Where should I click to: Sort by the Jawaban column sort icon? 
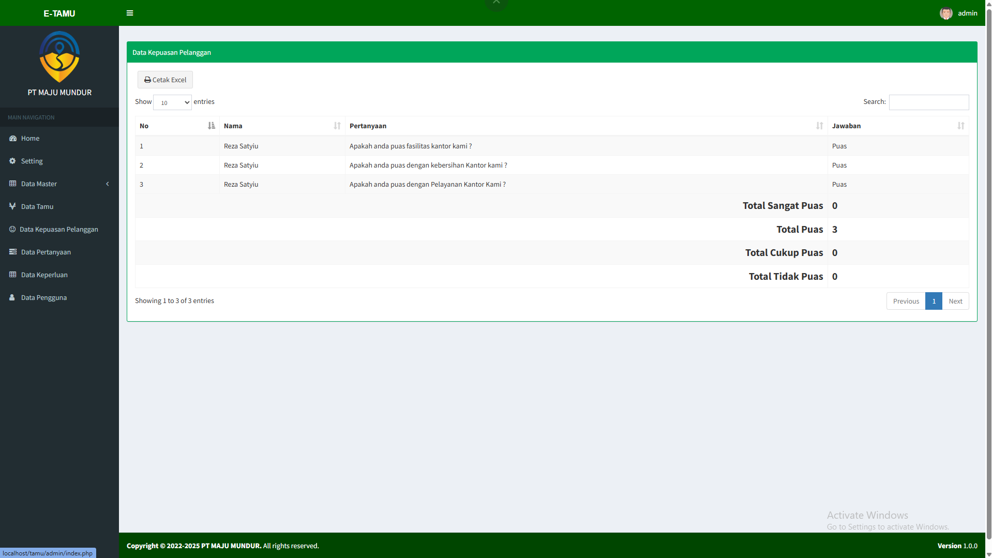point(961,126)
